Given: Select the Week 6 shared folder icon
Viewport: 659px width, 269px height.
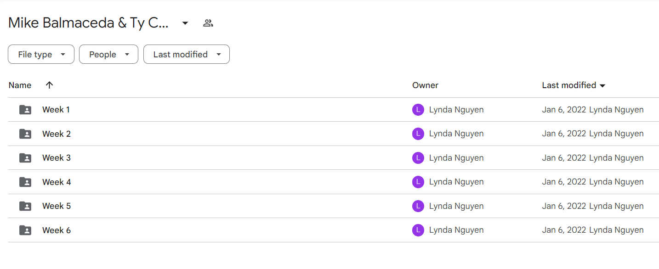Looking at the screenshot, I should 25,230.
